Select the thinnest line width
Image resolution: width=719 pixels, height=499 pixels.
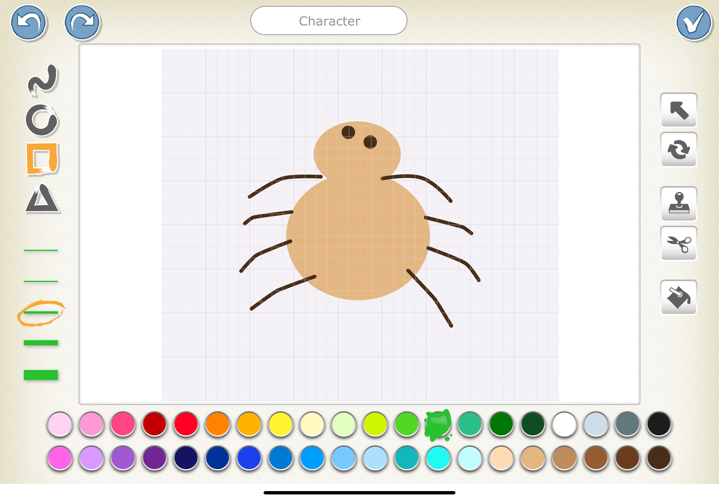coord(41,250)
